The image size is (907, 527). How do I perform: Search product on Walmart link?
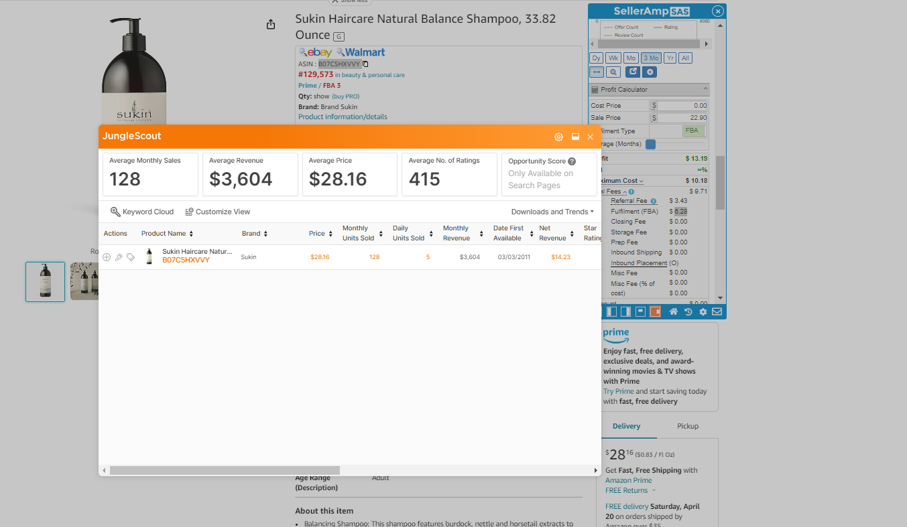361,52
